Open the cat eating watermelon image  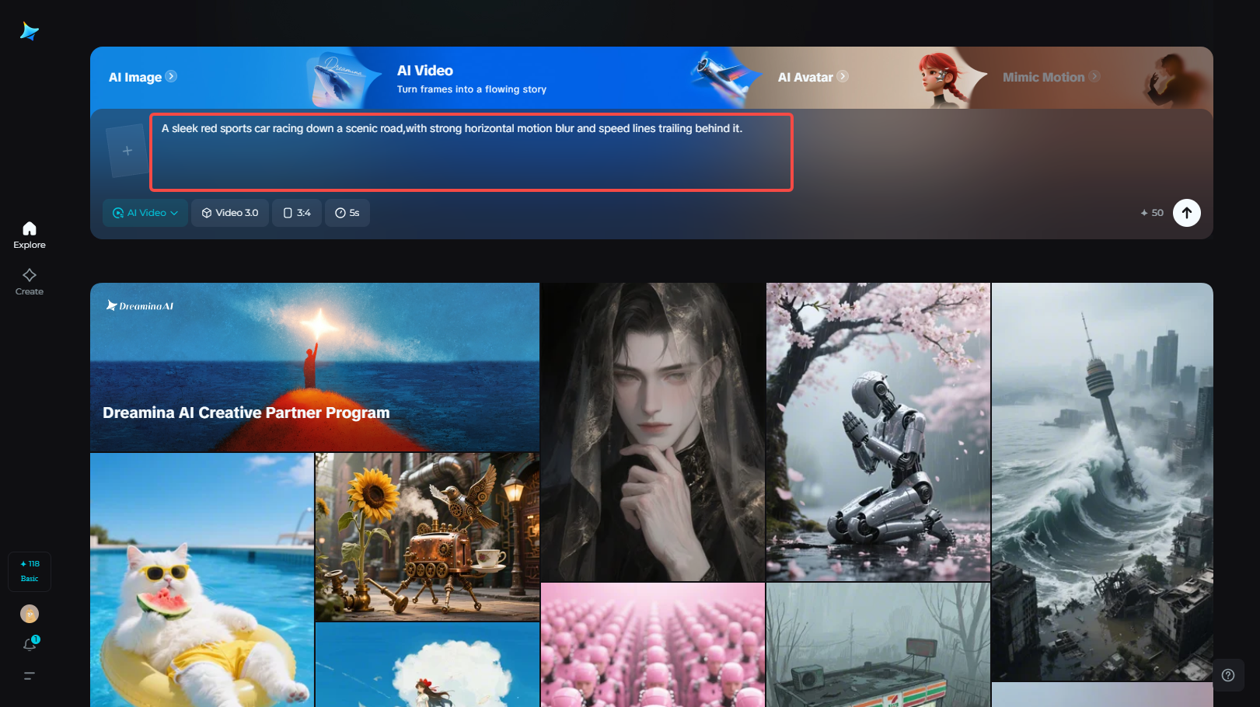point(202,580)
